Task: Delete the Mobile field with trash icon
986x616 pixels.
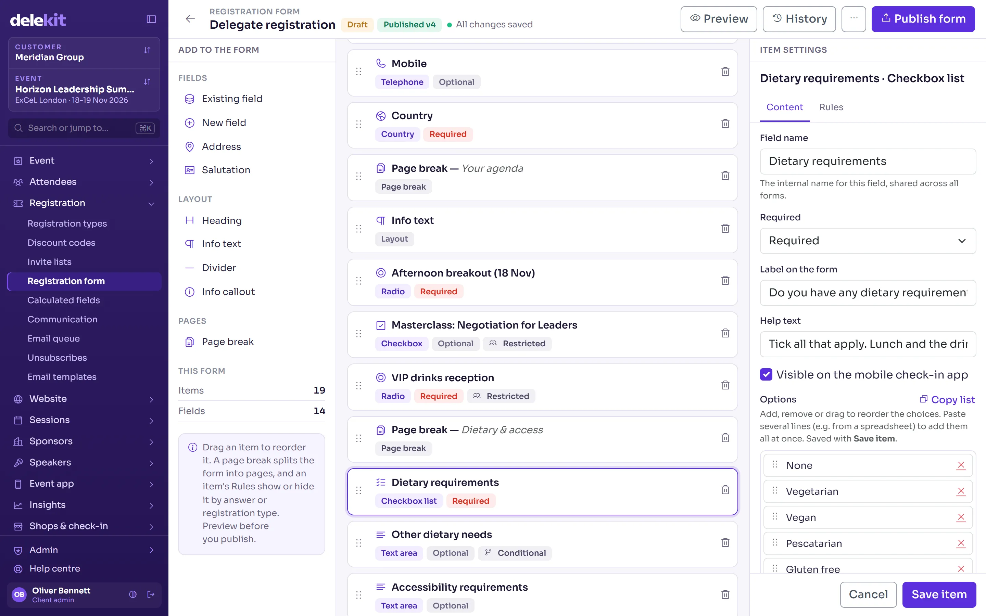Action: pos(725,72)
